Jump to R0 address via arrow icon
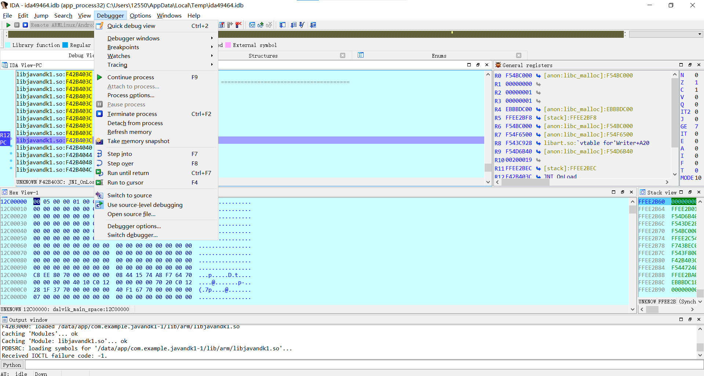Viewport: 704px width, 376px height. tap(538, 76)
